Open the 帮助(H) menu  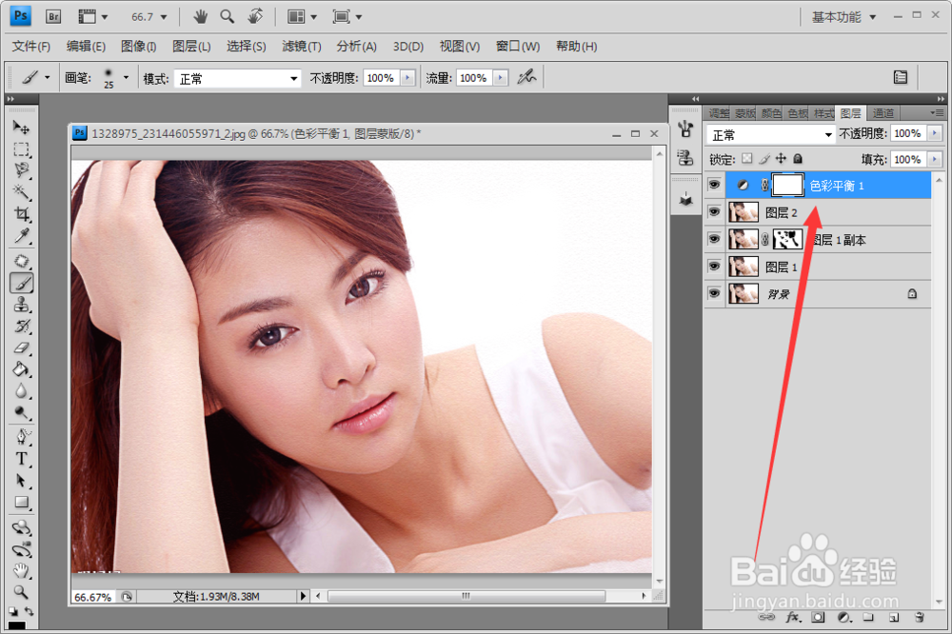(x=576, y=46)
